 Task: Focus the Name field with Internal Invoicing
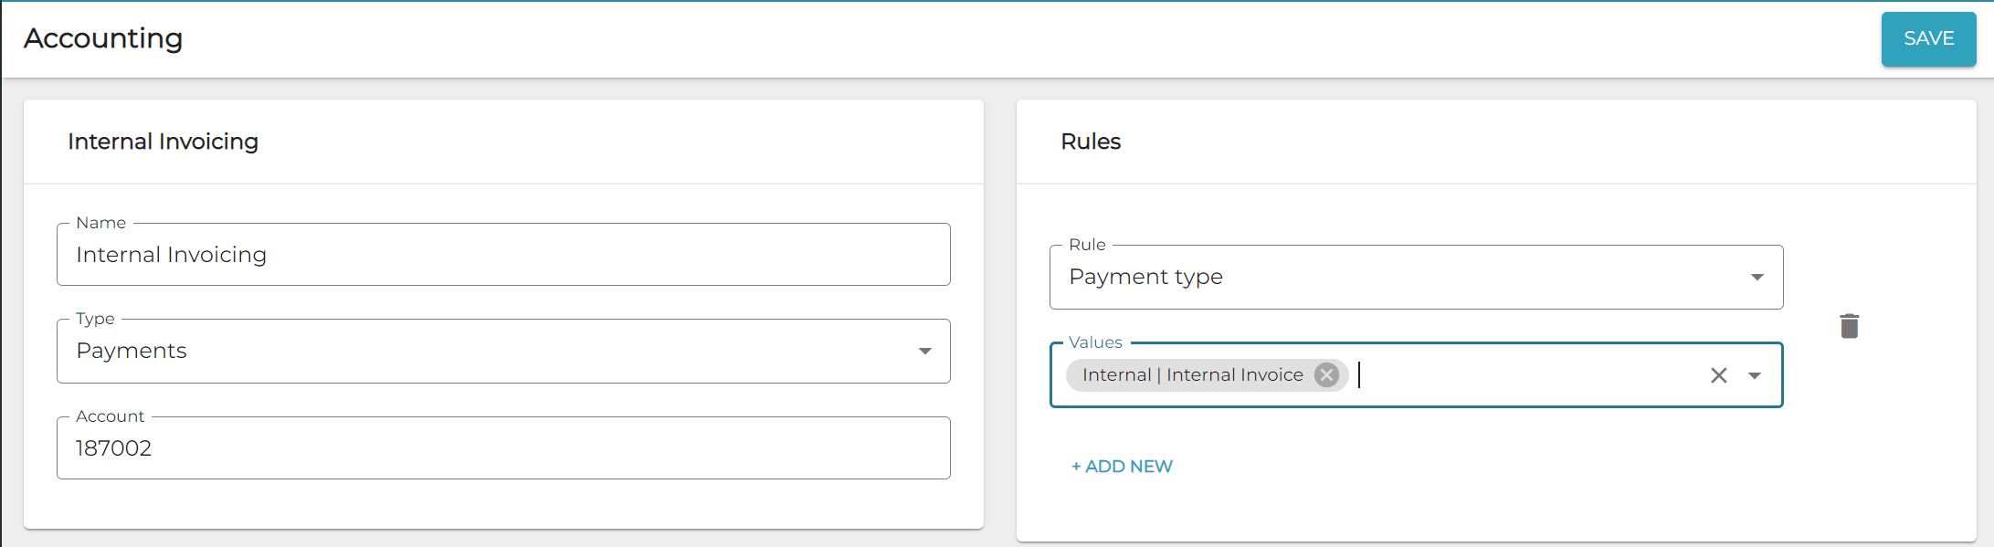[x=502, y=255]
